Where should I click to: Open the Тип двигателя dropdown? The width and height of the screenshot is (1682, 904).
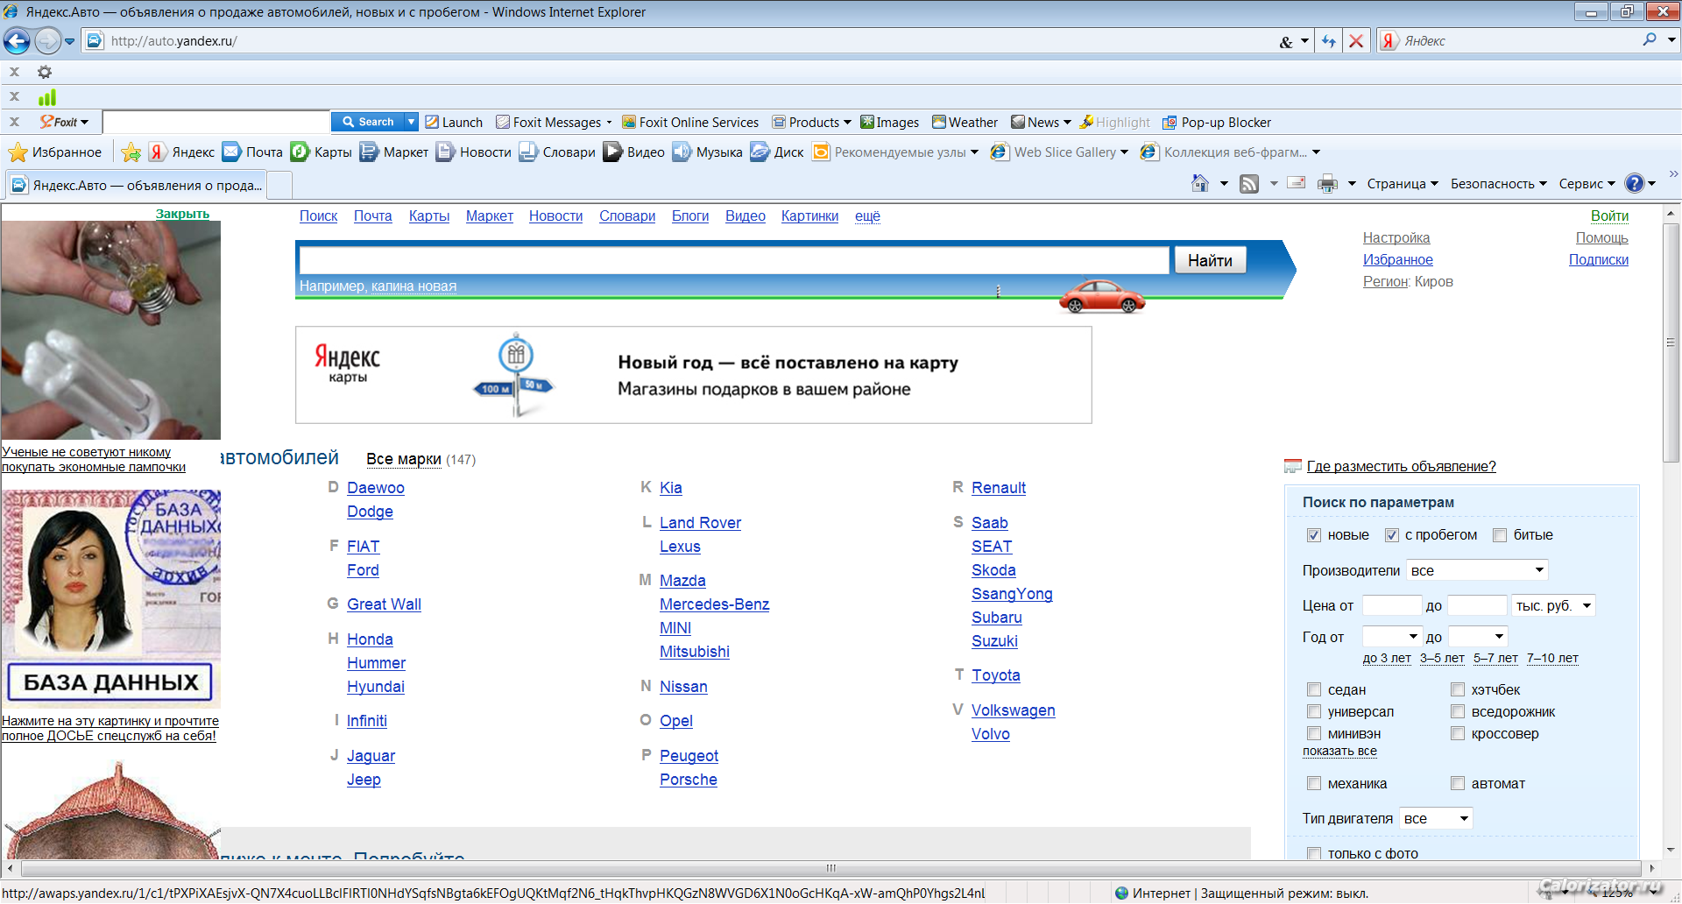[1436, 818]
